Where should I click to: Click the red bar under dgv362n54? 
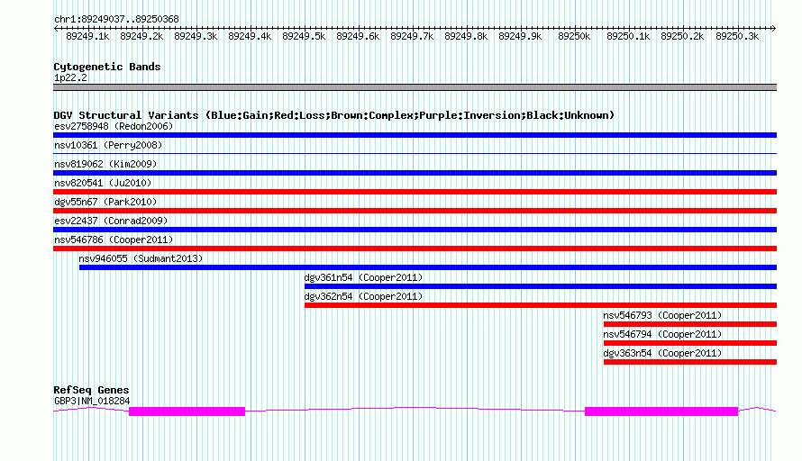pos(541,305)
